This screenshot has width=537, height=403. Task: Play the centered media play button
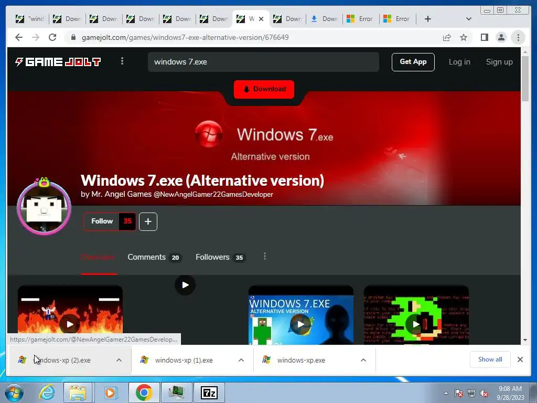[x=185, y=285]
